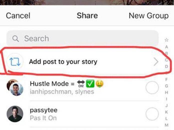Tap the repost arrows story icon
This screenshot has height=130, width=174.
coord(15,61)
